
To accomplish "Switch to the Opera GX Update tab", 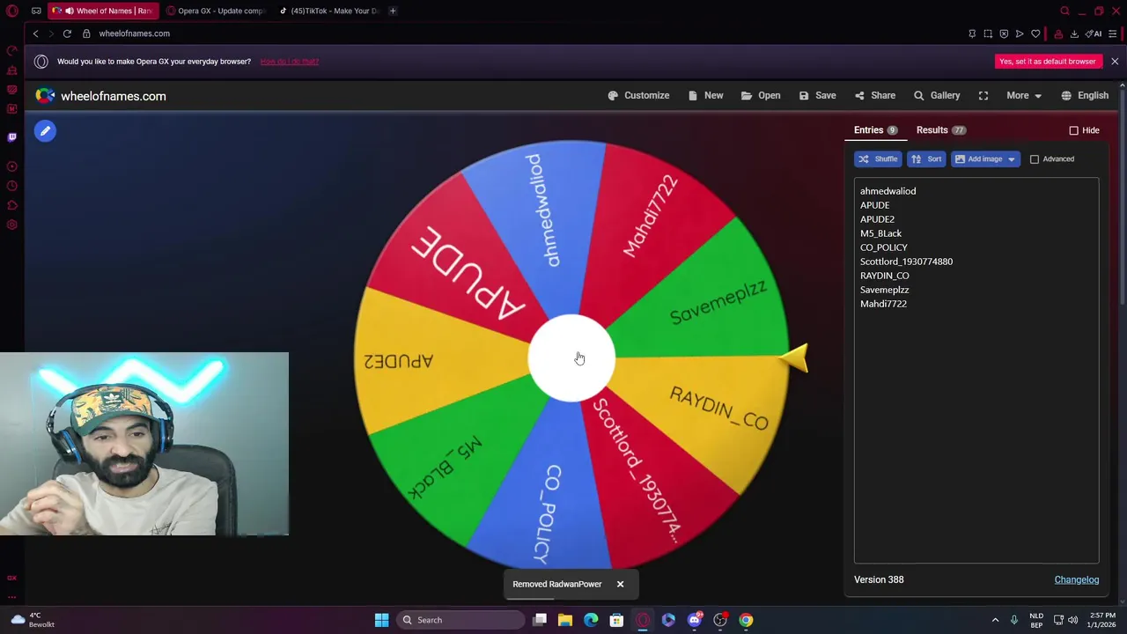I will click(x=216, y=11).
